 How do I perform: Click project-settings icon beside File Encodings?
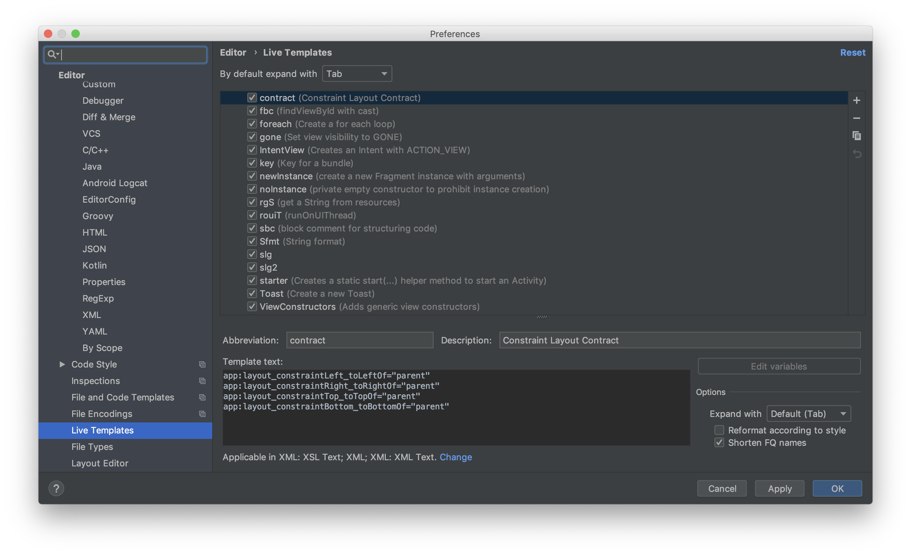click(x=202, y=414)
